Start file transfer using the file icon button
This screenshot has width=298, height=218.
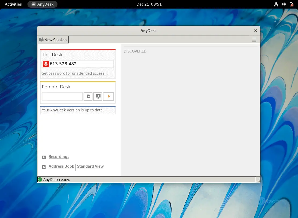point(88,96)
